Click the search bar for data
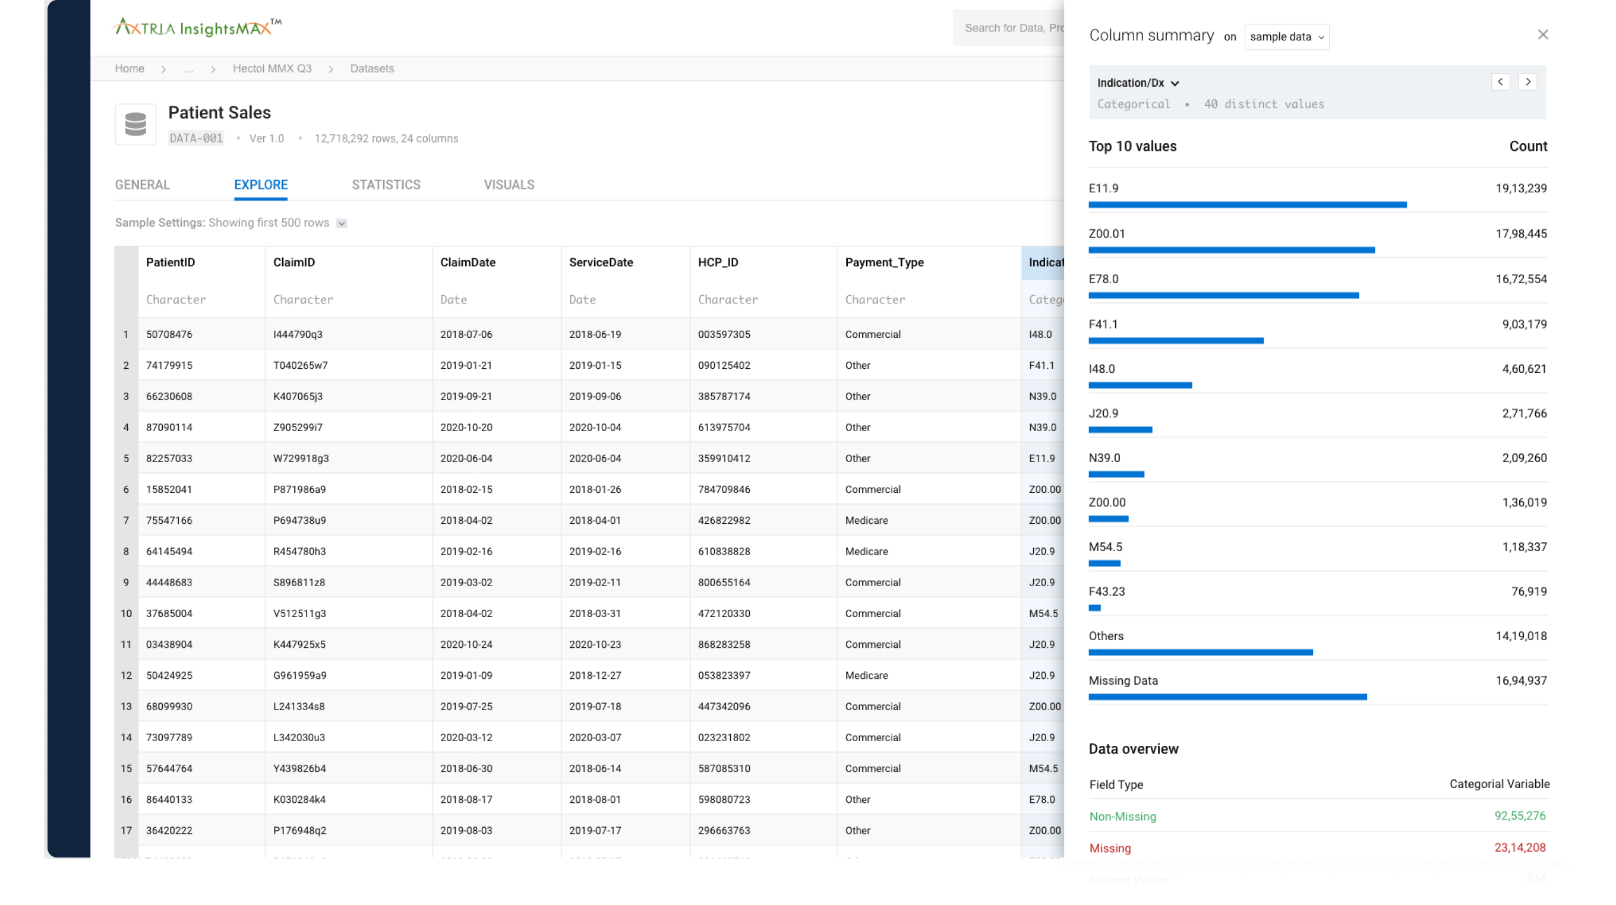The width and height of the screenshot is (1616, 905). coord(1017,27)
